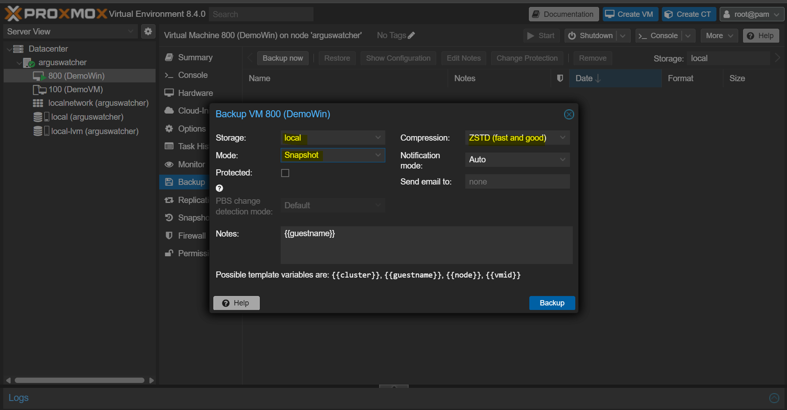Click the tree horizontal scrollbar
Screen dimensions: 787x410
click(x=80, y=380)
